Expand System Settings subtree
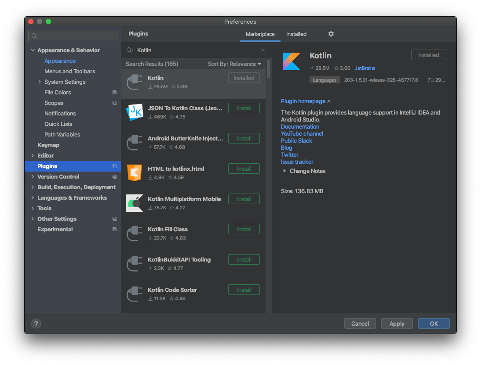481x366 pixels. [40, 82]
